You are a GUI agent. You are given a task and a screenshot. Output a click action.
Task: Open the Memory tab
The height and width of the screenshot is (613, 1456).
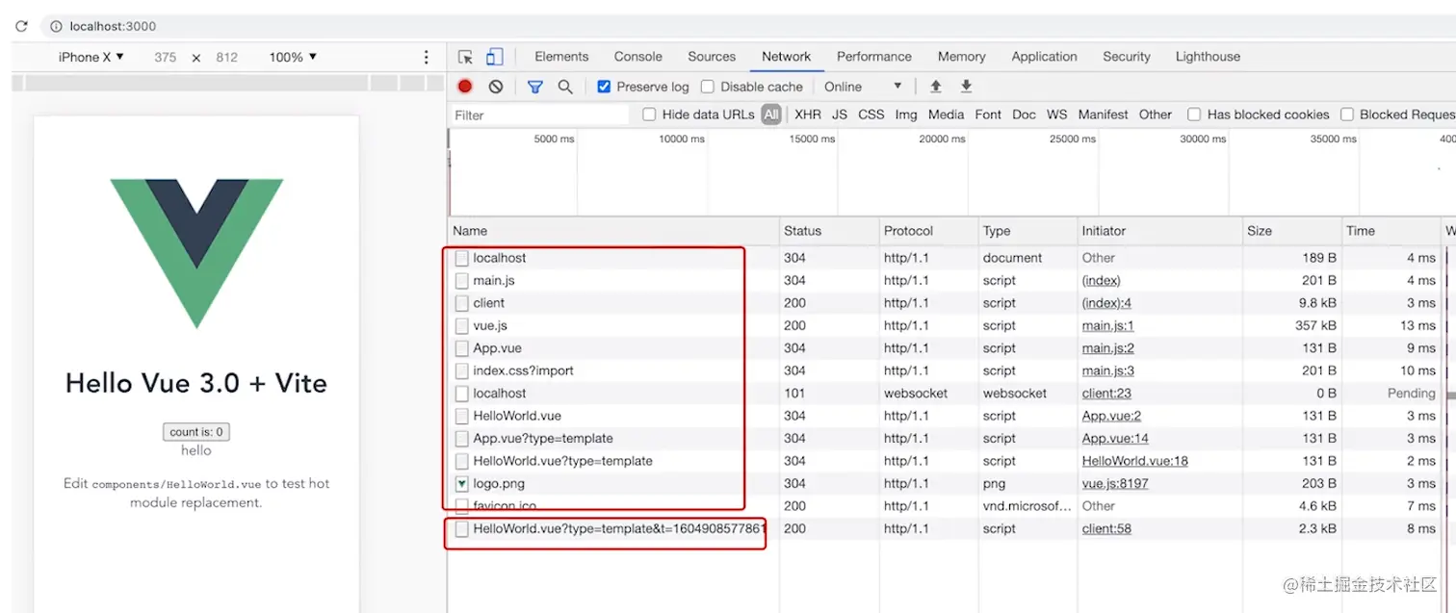[x=961, y=57]
